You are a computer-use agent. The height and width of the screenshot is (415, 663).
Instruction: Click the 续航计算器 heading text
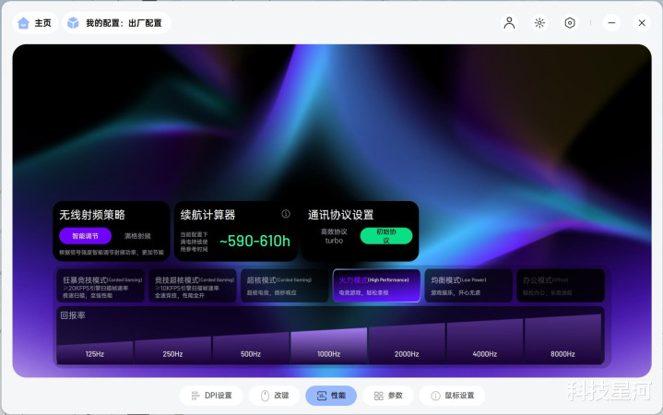[x=207, y=215]
